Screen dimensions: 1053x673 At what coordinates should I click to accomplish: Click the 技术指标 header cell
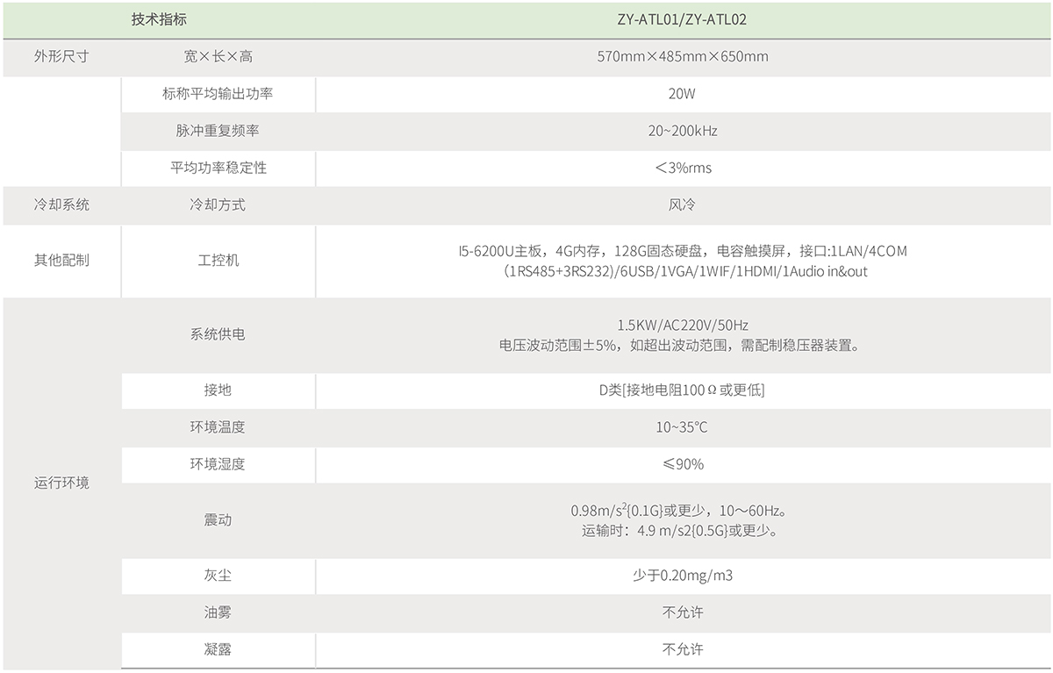tap(159, 19)
